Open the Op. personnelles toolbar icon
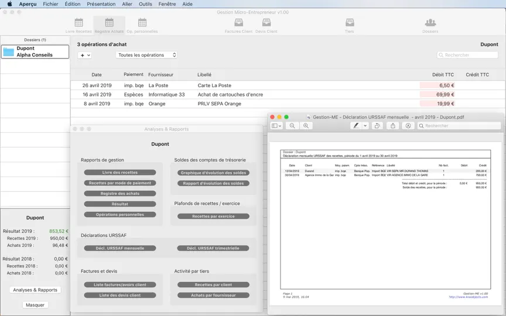This screenshot has width=506, height=316. click(x=142, y=26)
